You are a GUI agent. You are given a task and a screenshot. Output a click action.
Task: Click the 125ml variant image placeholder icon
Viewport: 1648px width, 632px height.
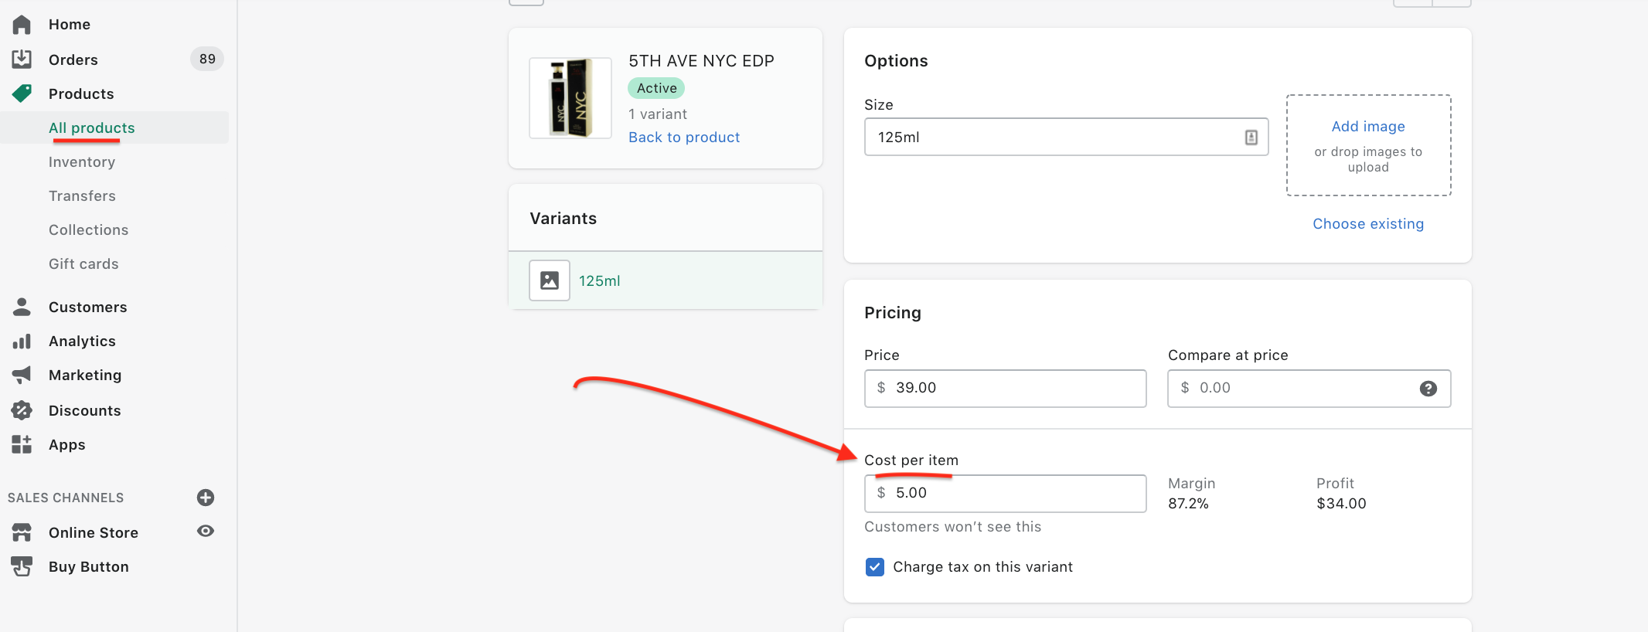coord(550,280)
